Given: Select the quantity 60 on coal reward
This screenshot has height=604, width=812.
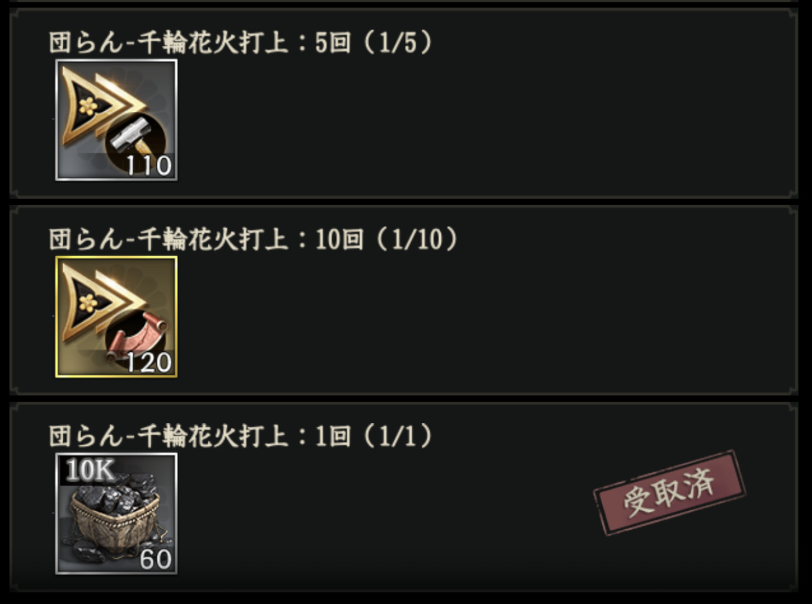Looking at the screenshot, I should pyautogui.click(x=155, y=559).
